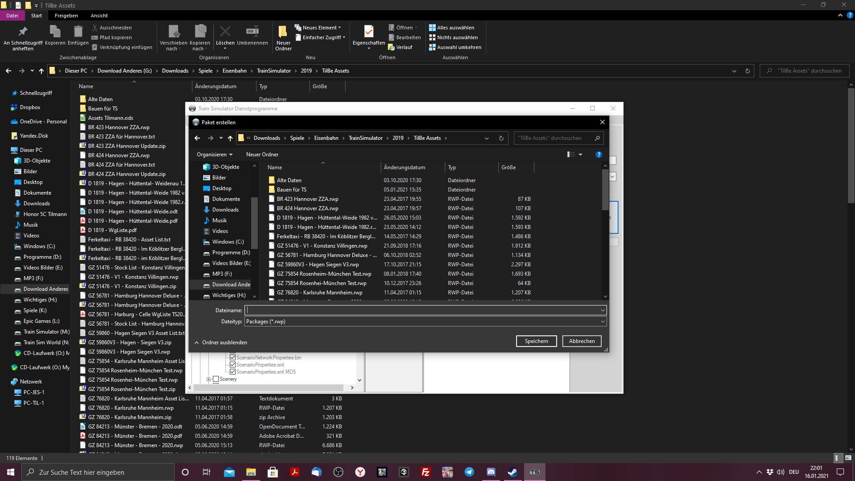Click the Speichern button

click(x=536, y=341)
